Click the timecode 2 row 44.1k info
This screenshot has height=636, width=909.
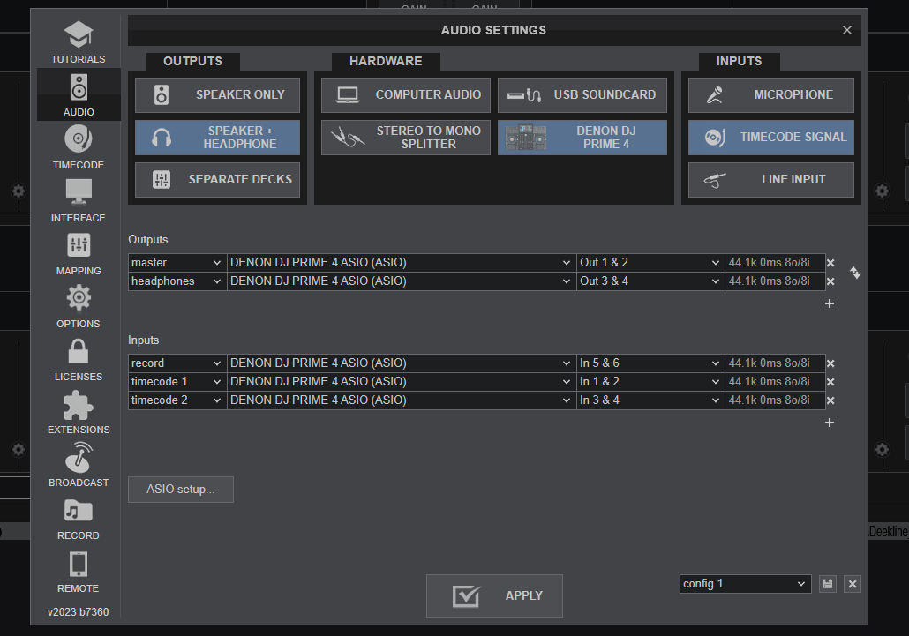click(775, 400)
